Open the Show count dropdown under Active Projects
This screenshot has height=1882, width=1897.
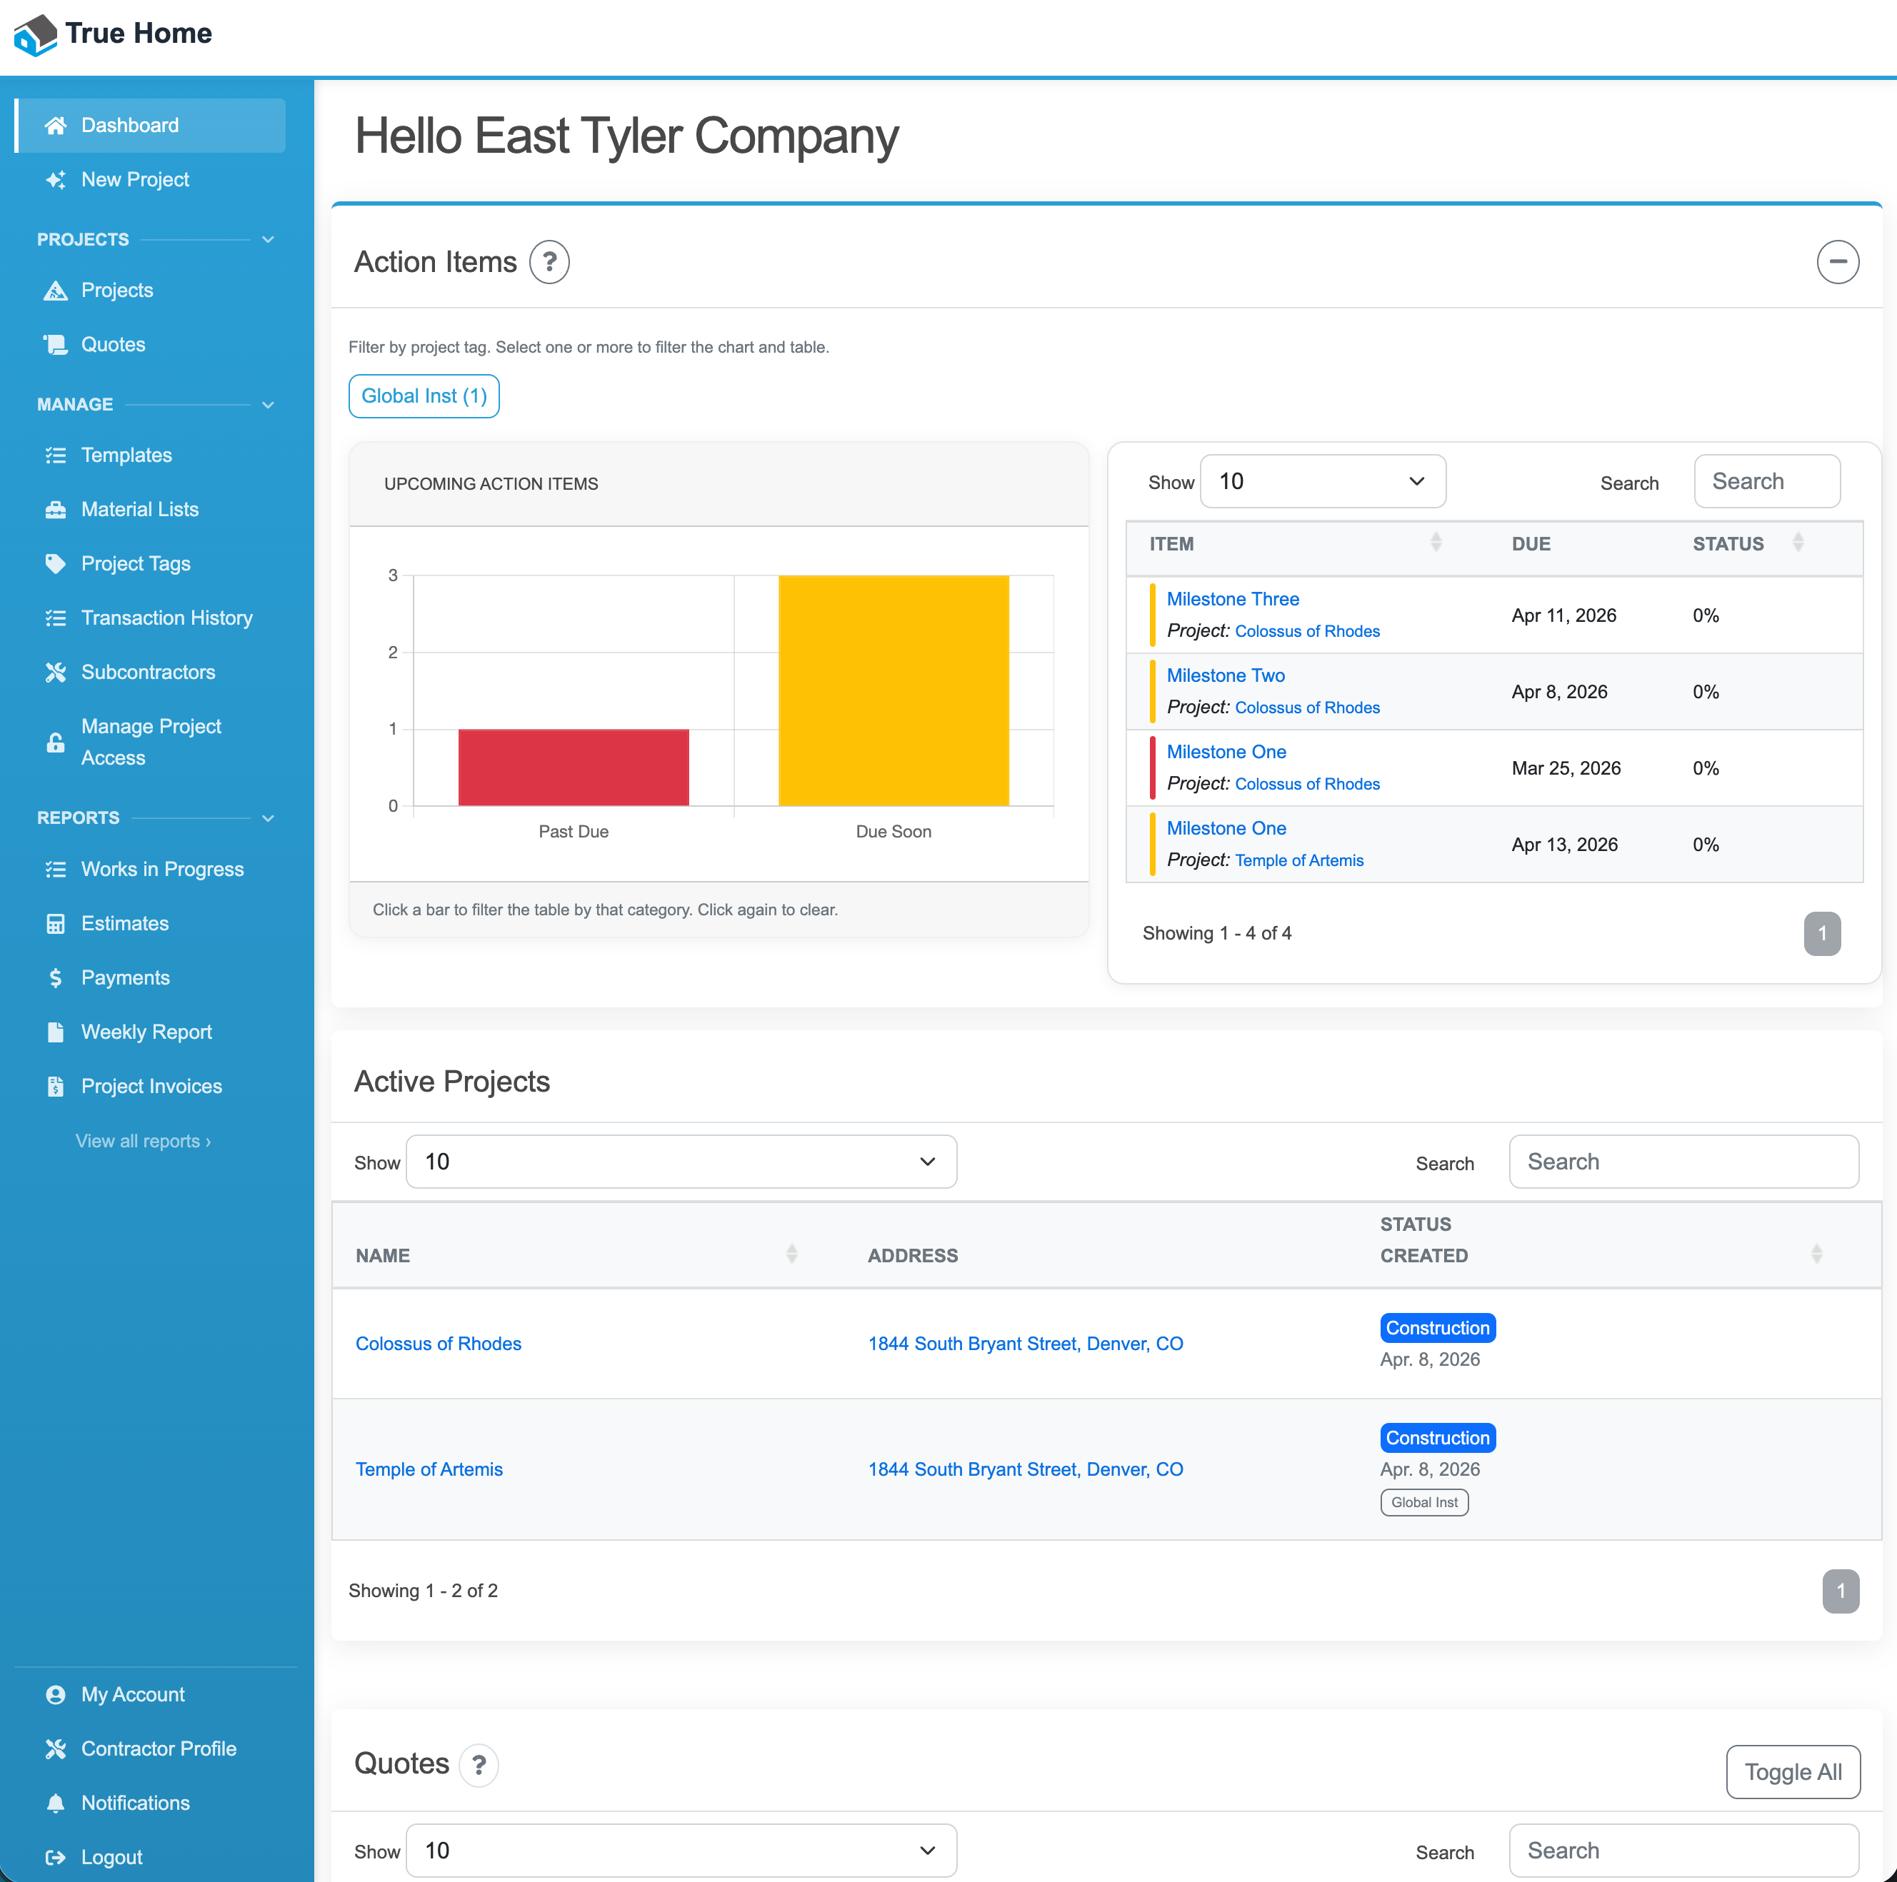click(681, 1162)
